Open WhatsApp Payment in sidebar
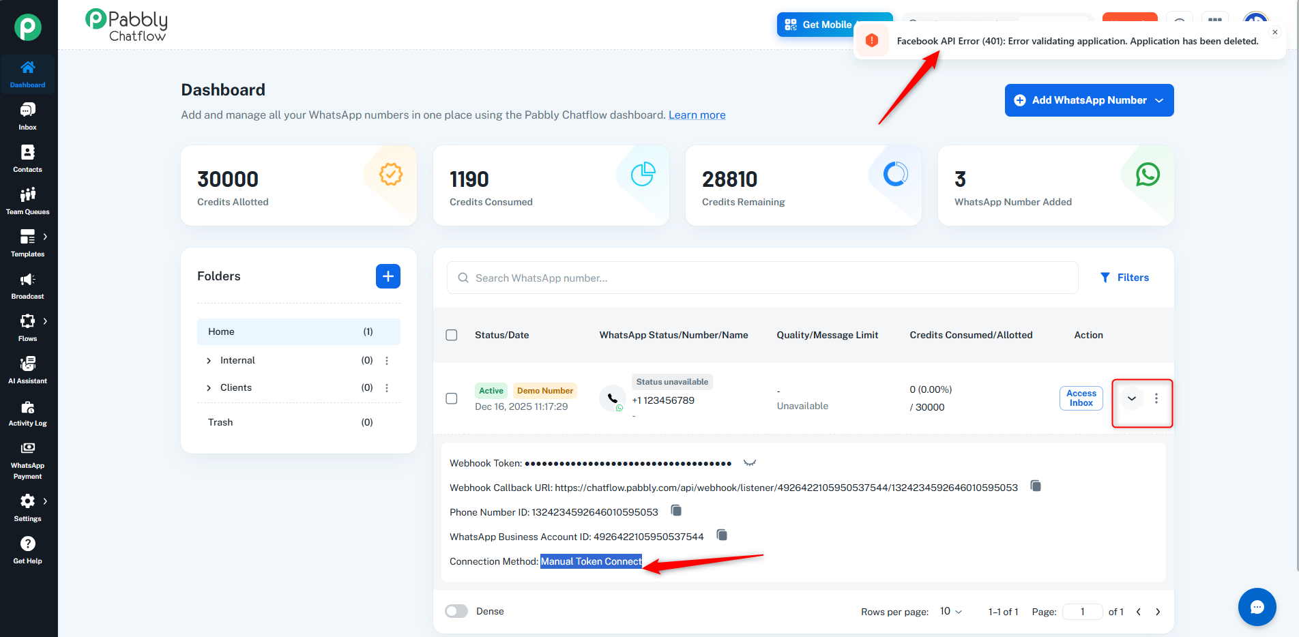1299x637 pixels. pos(28,460)
